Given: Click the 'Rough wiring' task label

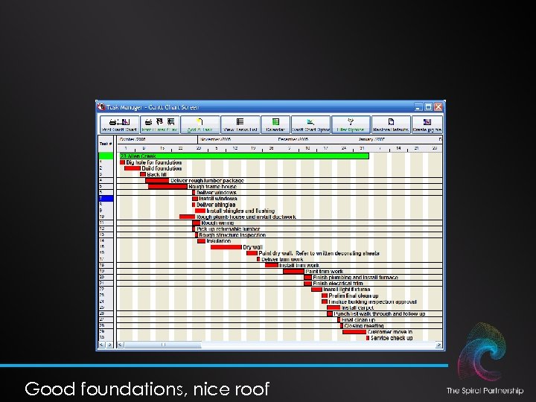Looking at the screenshot, I should pyautogui.click(x=217, y=223).
